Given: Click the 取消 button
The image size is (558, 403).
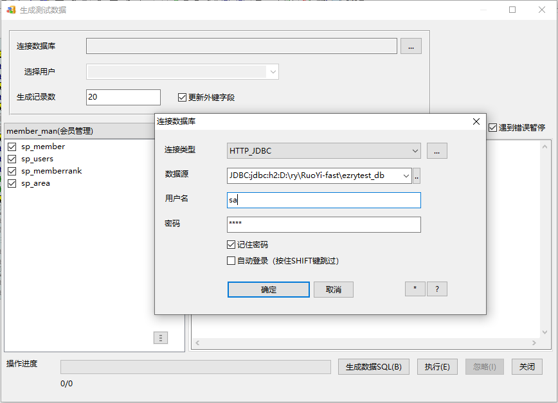Looking at the screenshot, I should pos(333,290).
